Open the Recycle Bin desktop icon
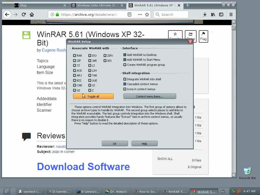Image resolution: width=260 pixels, height=195 pixels. point(247,173)
